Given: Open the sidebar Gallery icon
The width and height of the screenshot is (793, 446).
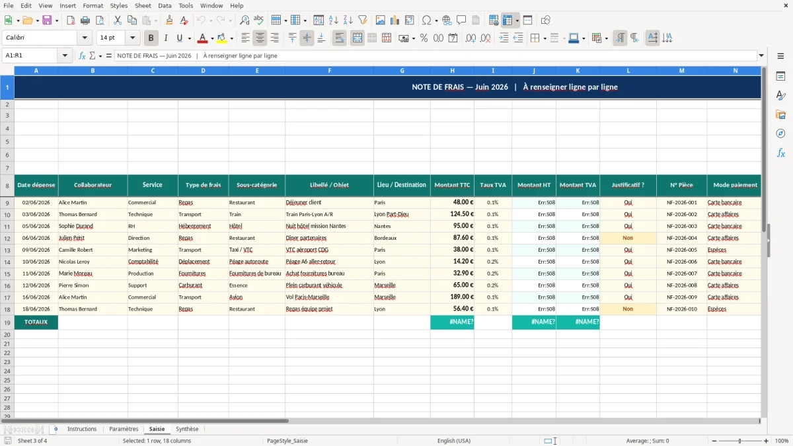Looking at the screenshot, I should [780, 114].
